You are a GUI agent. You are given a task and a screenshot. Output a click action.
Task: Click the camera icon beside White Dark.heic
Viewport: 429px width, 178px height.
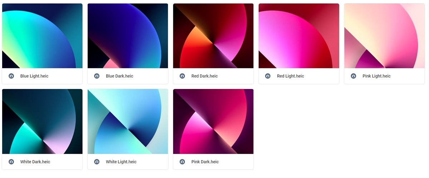click(11, 162)
